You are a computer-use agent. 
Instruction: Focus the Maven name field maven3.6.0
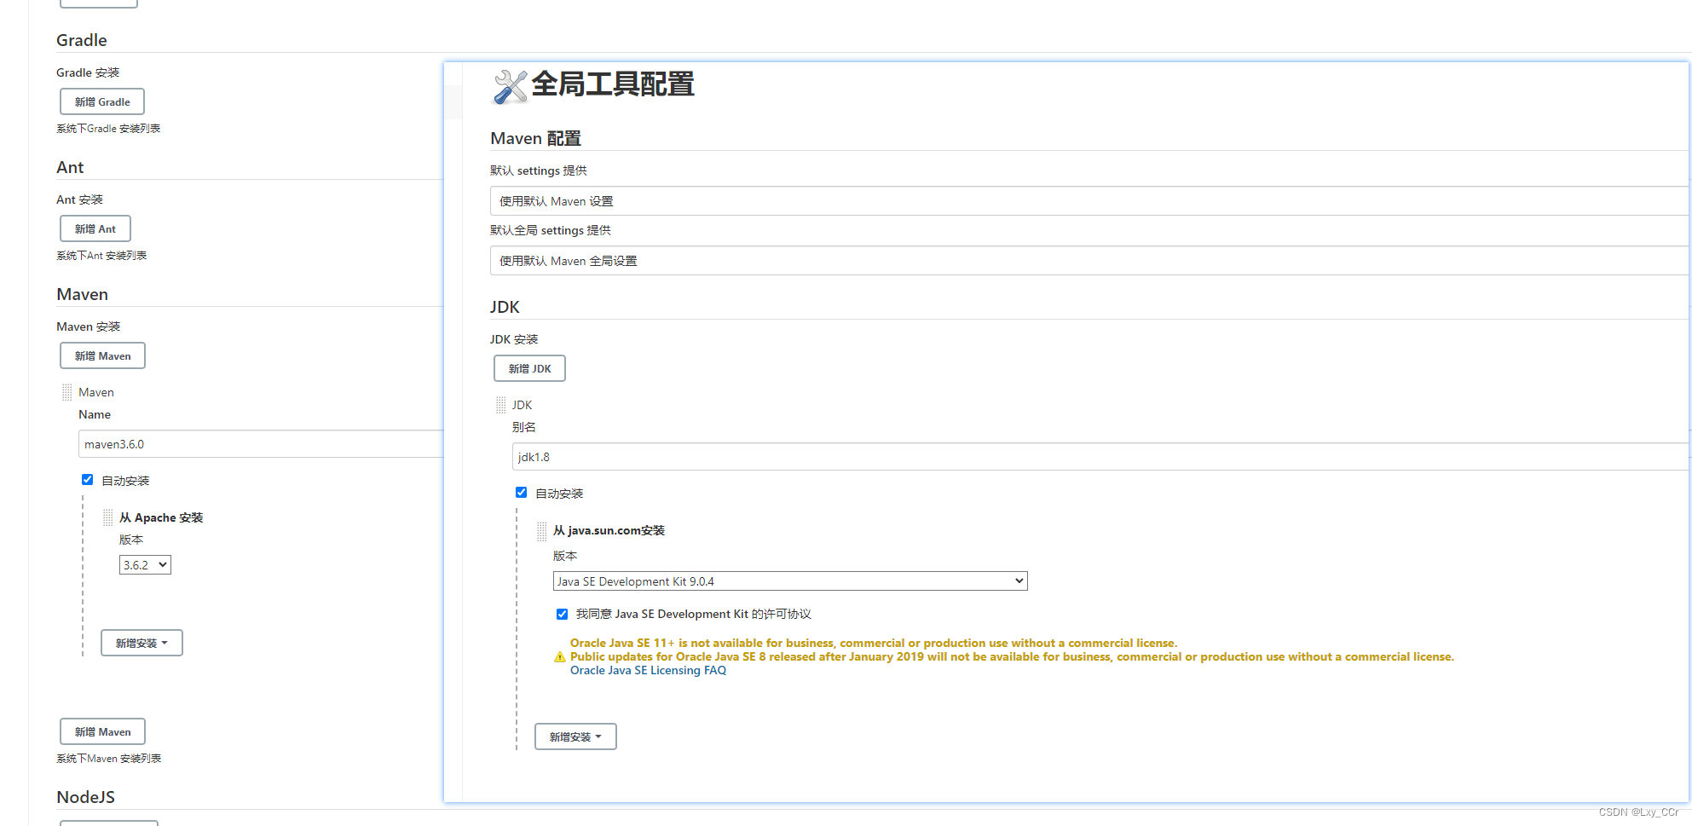(x=261, y=444)
